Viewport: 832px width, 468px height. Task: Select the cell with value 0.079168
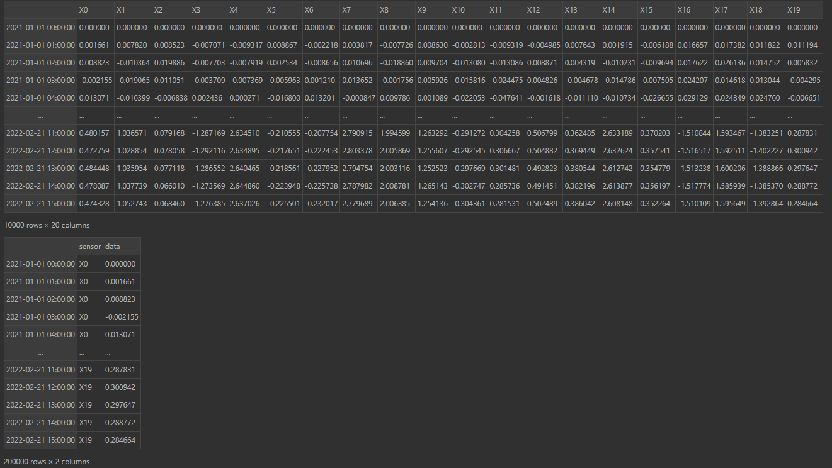click(171, 133)
